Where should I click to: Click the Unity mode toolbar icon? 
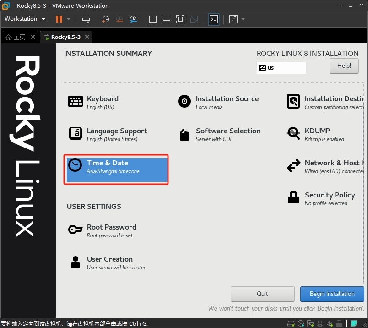tap(194, 19)
